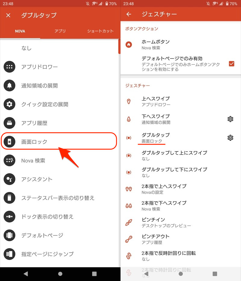Switch to the アプリ tab
This screenshot has width=241, height=281.
tap(60, 31)
